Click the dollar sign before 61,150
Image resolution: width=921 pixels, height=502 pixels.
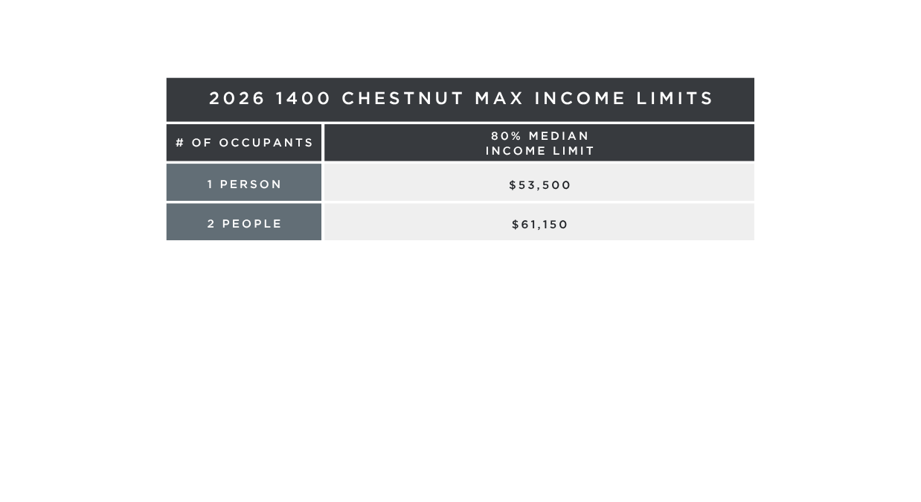click(x=516, y=225)
